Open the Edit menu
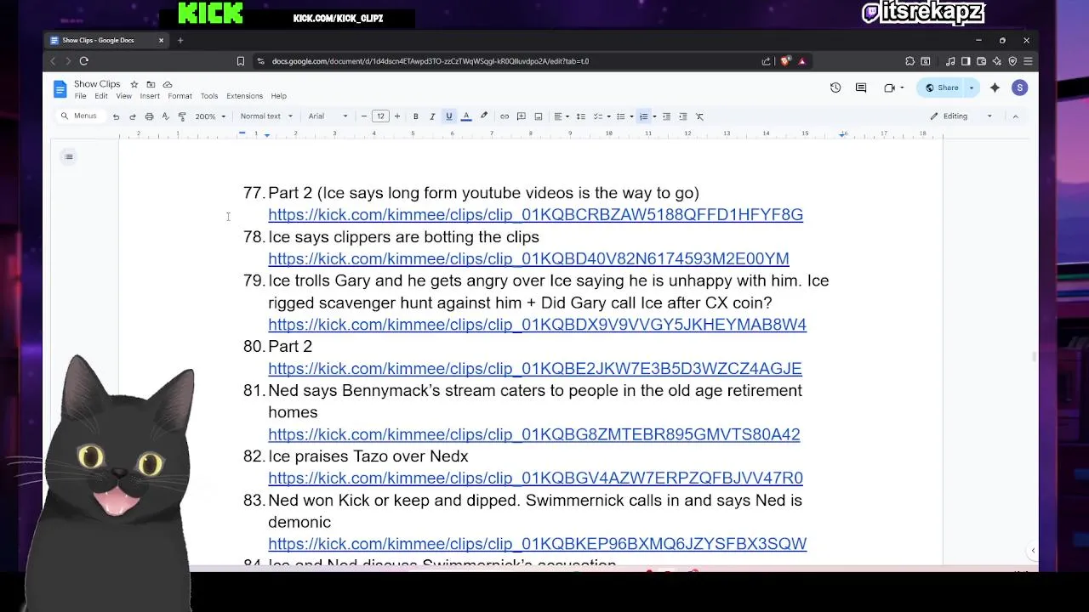The height and width of the screenshot is (612, 1089). coord(101,96)
